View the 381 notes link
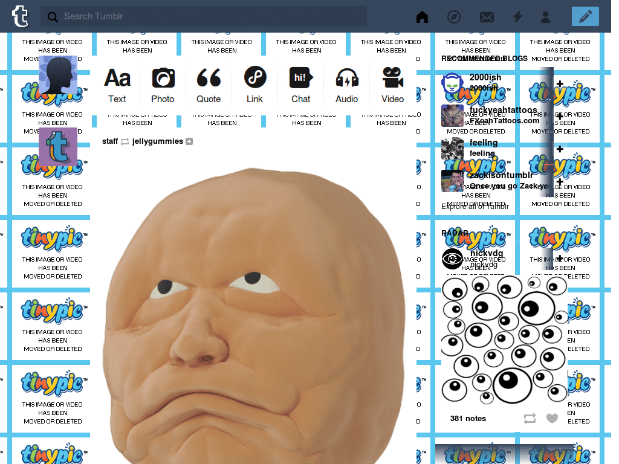The image size is (619, 464). pyautogui.click(x=468, y=418)
